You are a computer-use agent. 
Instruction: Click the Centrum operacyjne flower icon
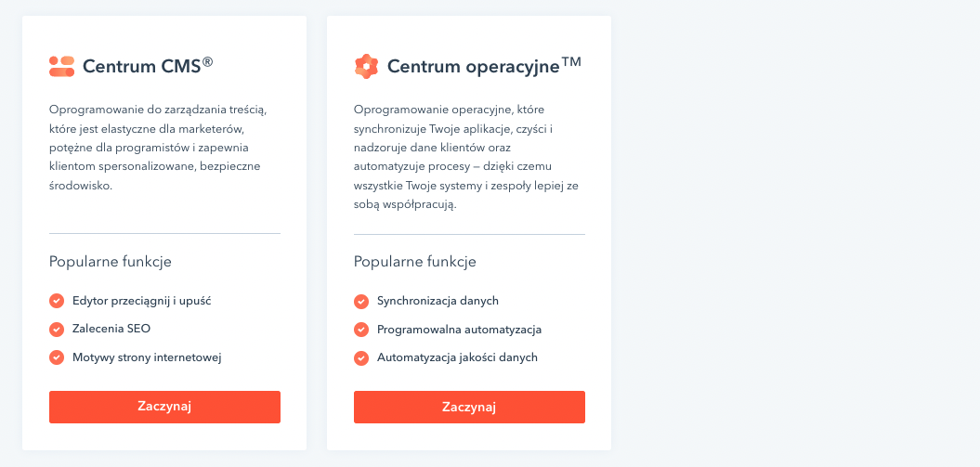[x=366, y=66]
